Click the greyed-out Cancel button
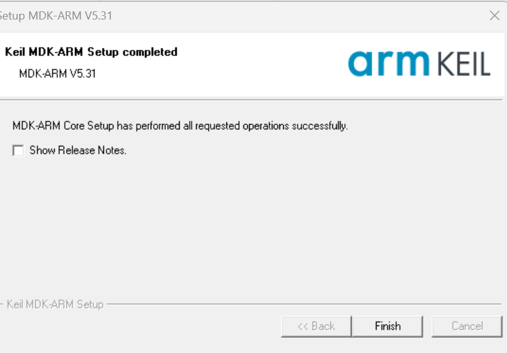This screenshot has width=507, height=353. coord(467,326)
